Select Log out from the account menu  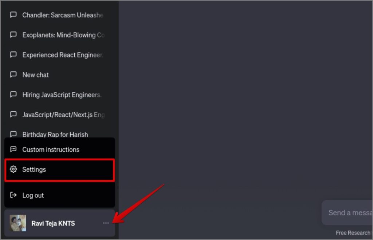click(x=59, y=195)
